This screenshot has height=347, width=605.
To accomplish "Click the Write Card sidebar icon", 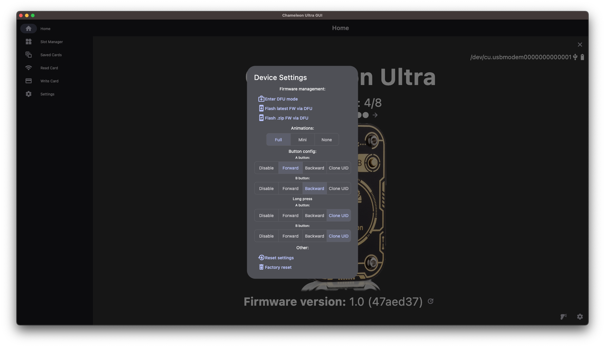I will [28, 81].
